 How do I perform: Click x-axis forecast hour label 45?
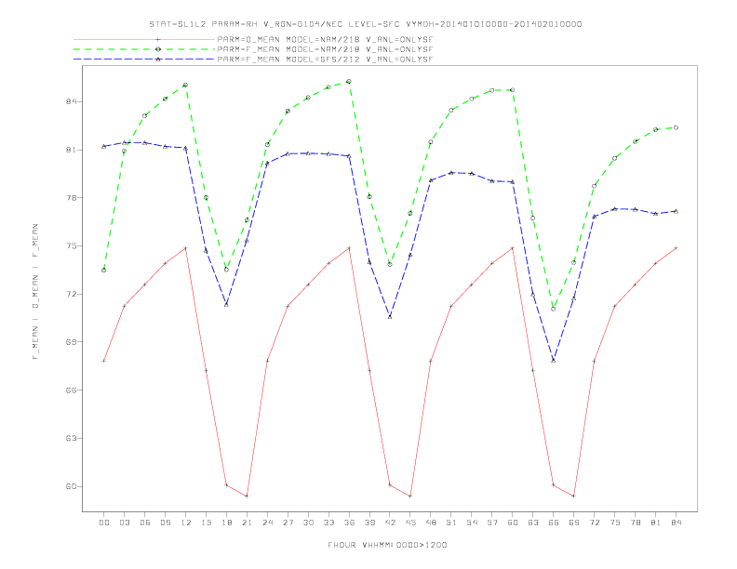point(410,523)
